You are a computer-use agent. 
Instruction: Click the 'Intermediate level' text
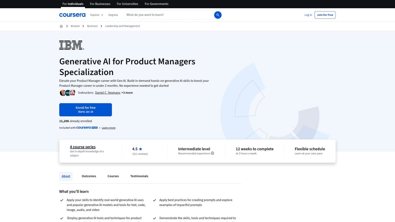pyautogui.click(x=194, y=149)
